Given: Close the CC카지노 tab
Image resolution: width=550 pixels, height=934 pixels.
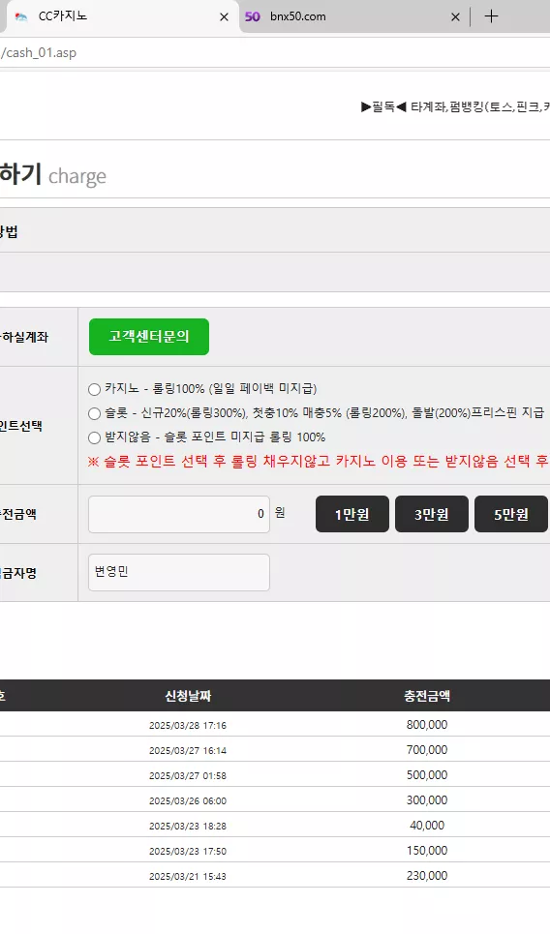Looking at the screenshot, I should pos(224,17).
